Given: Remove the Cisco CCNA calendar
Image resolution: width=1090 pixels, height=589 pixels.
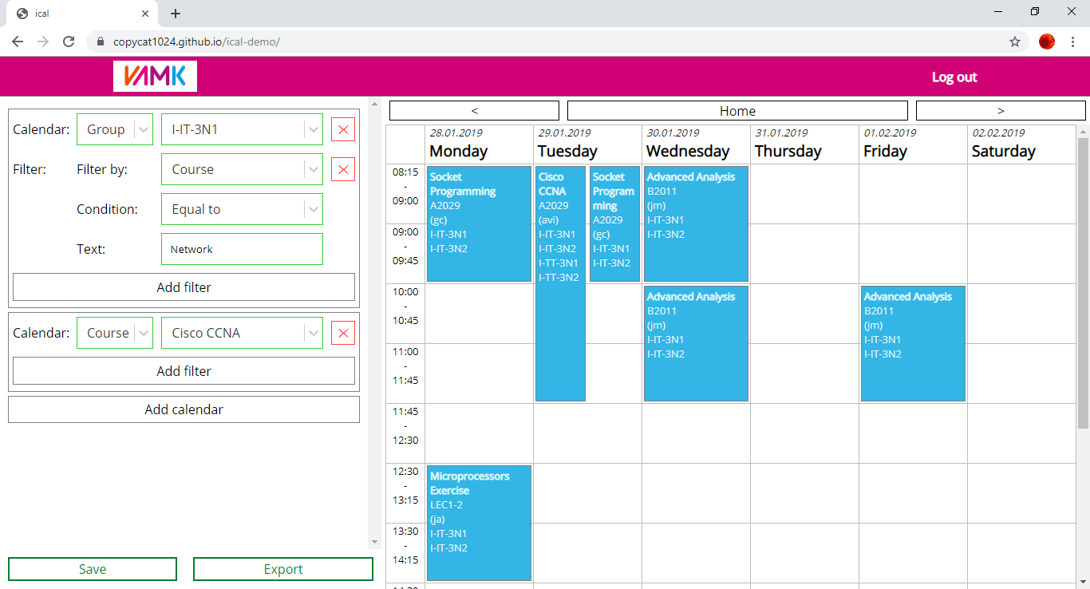Looking at the screenshot, I should pos(343,333).
